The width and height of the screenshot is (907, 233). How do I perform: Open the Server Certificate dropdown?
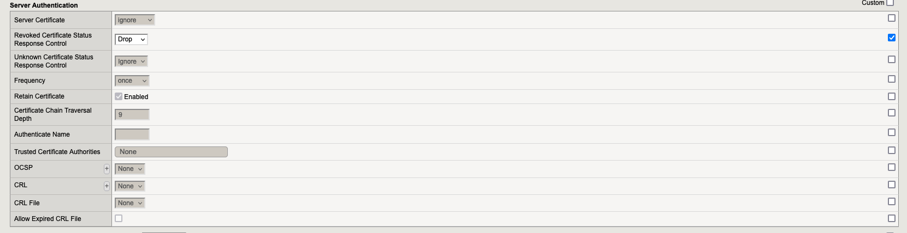pos(135,20)
